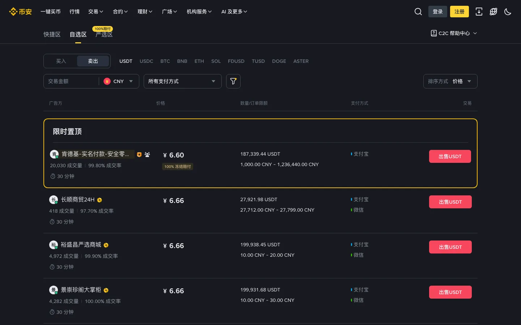Expand the 交易 navigation menu
The width and height of the screenshot is (521, 325).
[96, 12]
